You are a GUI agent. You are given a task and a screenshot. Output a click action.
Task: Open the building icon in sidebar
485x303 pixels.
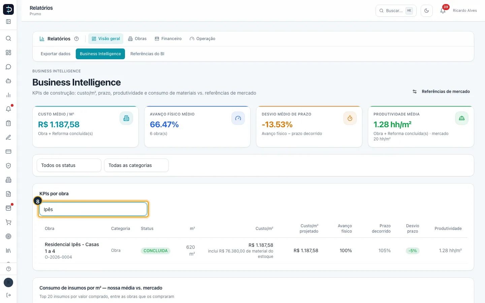click(8, 180)
